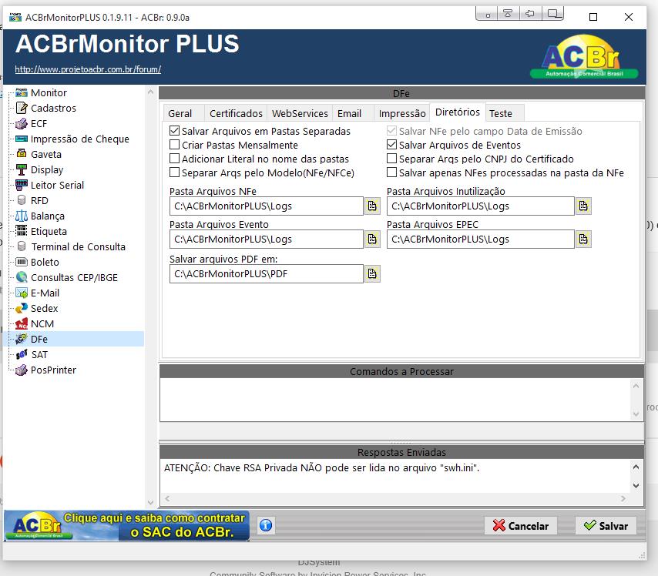Enable Criar Pastas Mensalmente
Screen dimensions: 658x576
point(175,145)
